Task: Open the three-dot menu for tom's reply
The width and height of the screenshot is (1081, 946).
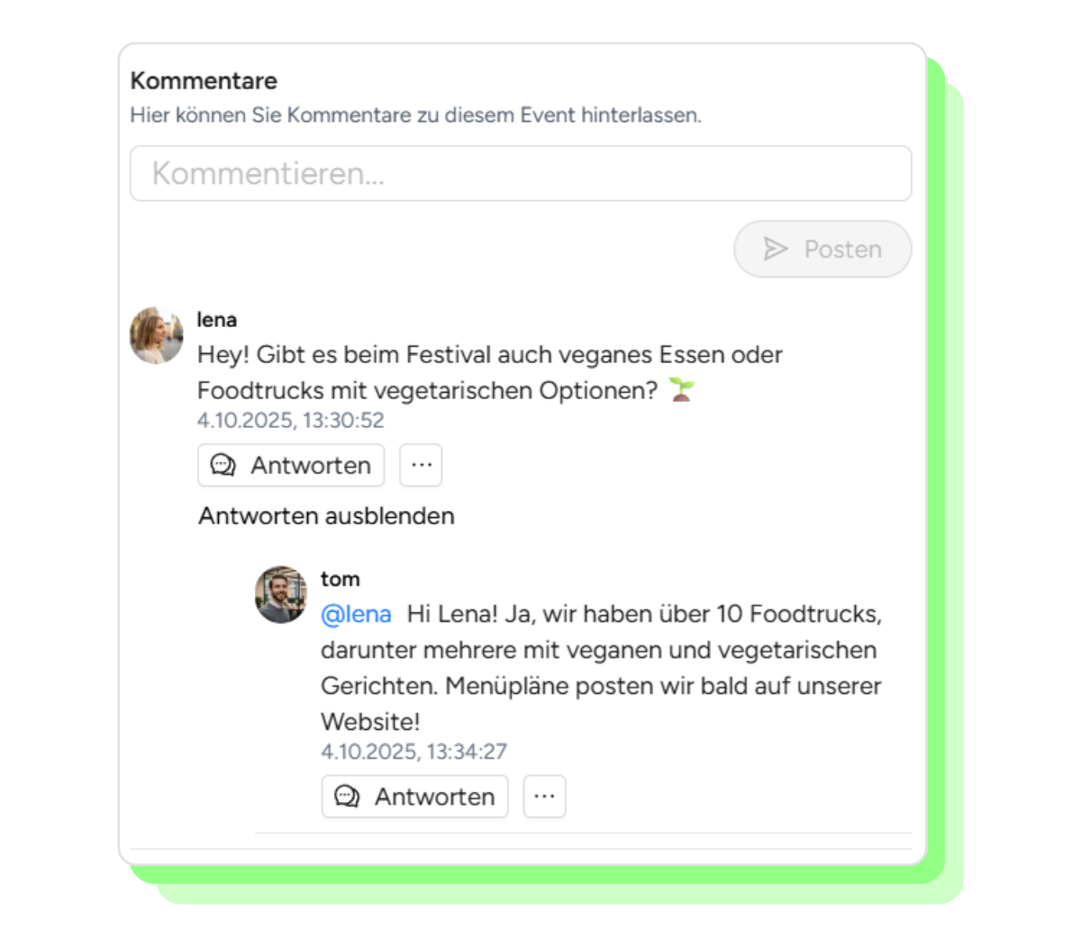Action: (544, 796)
